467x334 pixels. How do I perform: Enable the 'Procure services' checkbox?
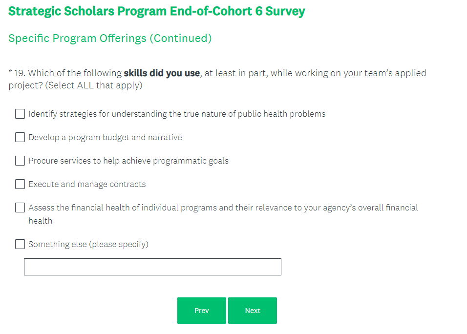(x=20, y=161)
